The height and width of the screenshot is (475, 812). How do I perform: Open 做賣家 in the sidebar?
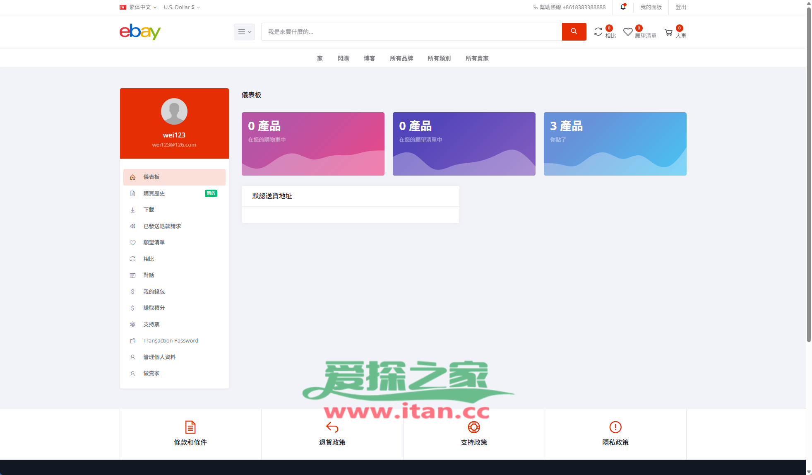174,374
